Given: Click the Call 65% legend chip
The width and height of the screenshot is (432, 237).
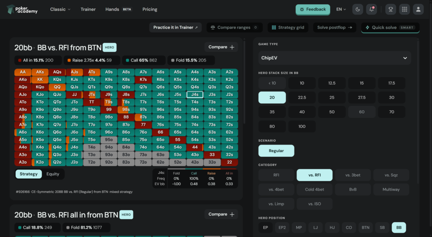Looking at the screenshot, I should point(143,60).
